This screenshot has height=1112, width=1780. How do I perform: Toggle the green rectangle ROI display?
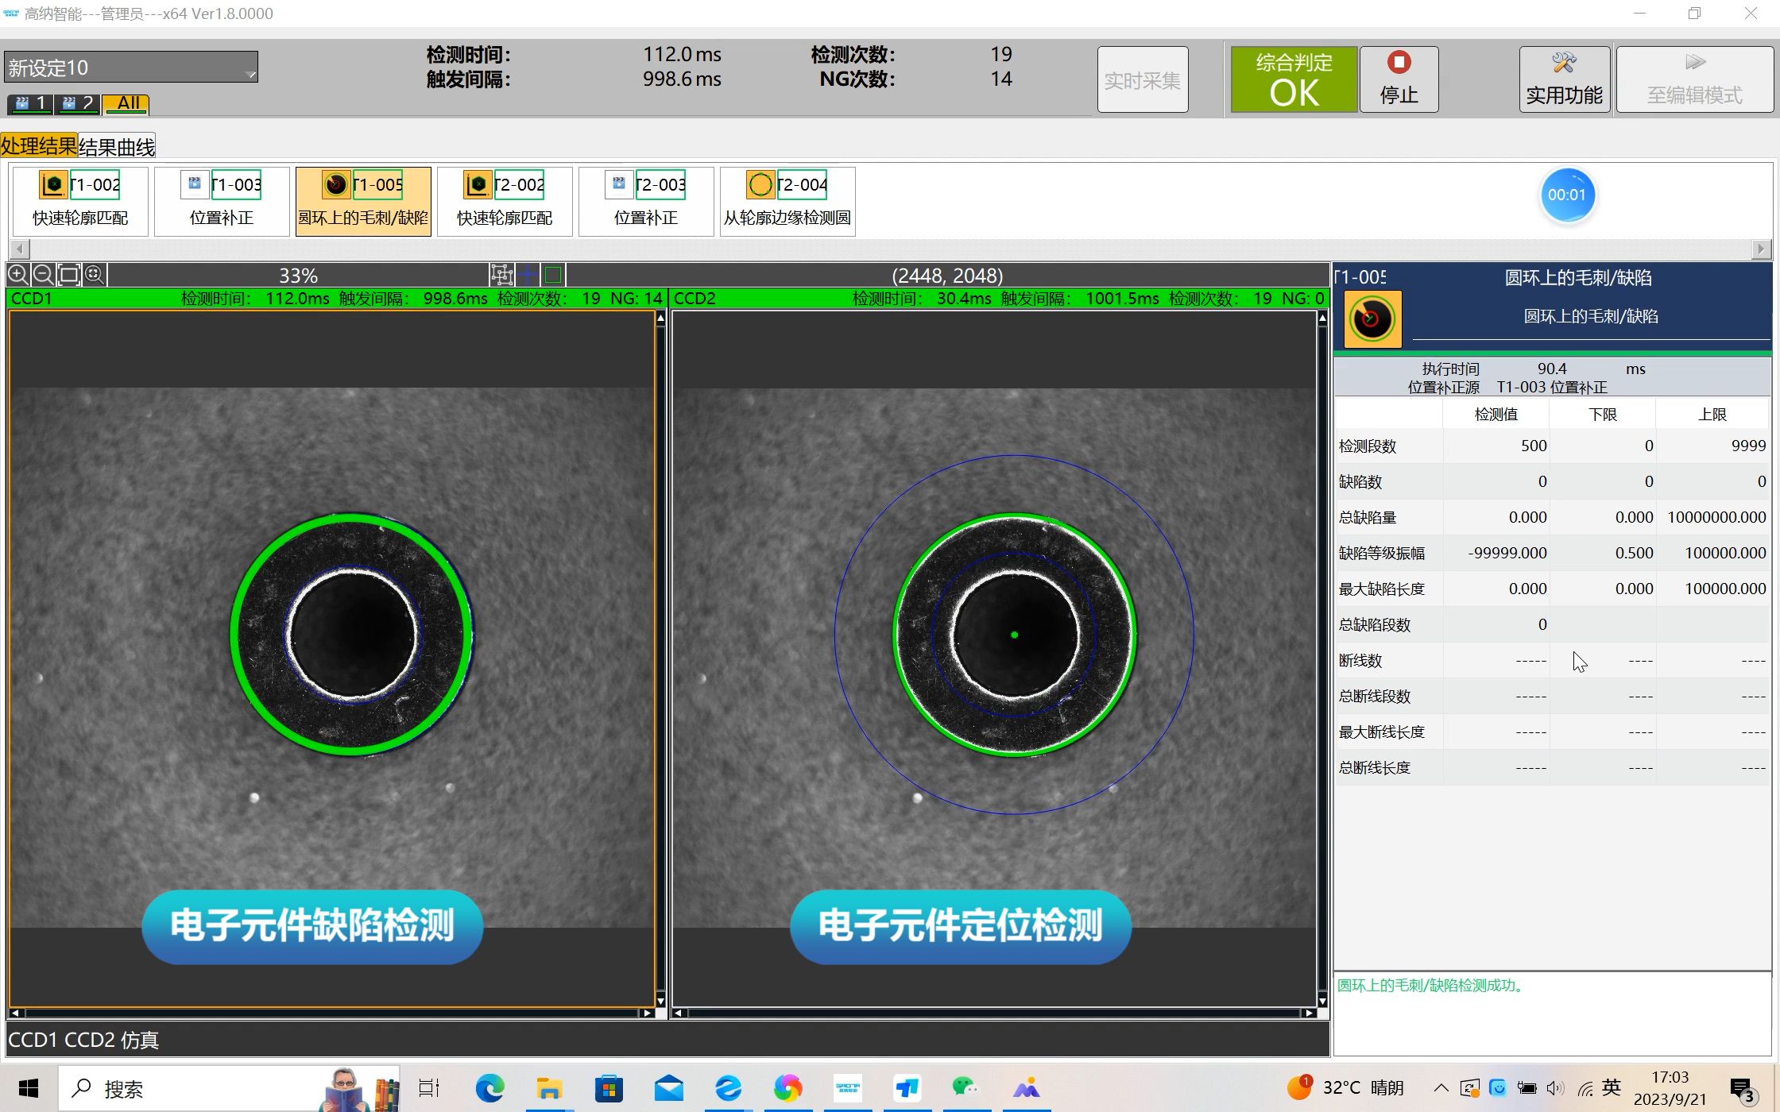553,275
